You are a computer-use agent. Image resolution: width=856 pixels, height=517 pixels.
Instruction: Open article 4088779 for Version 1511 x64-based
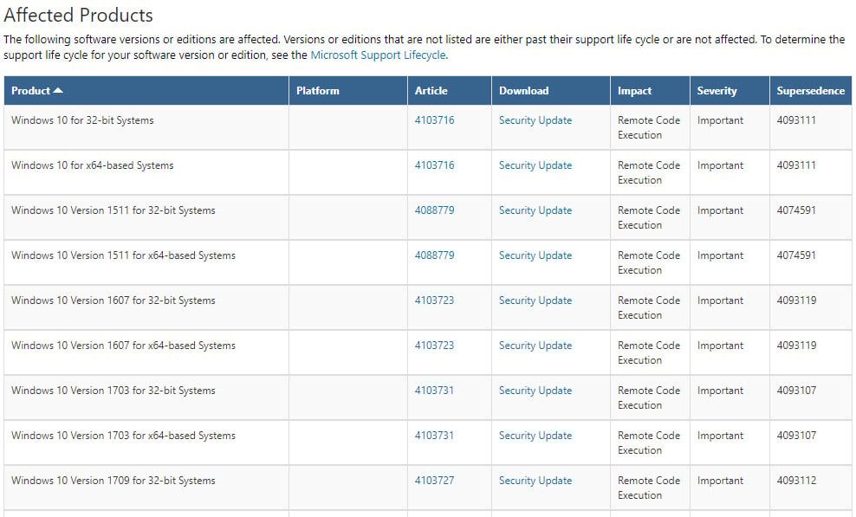coord(434,255)
